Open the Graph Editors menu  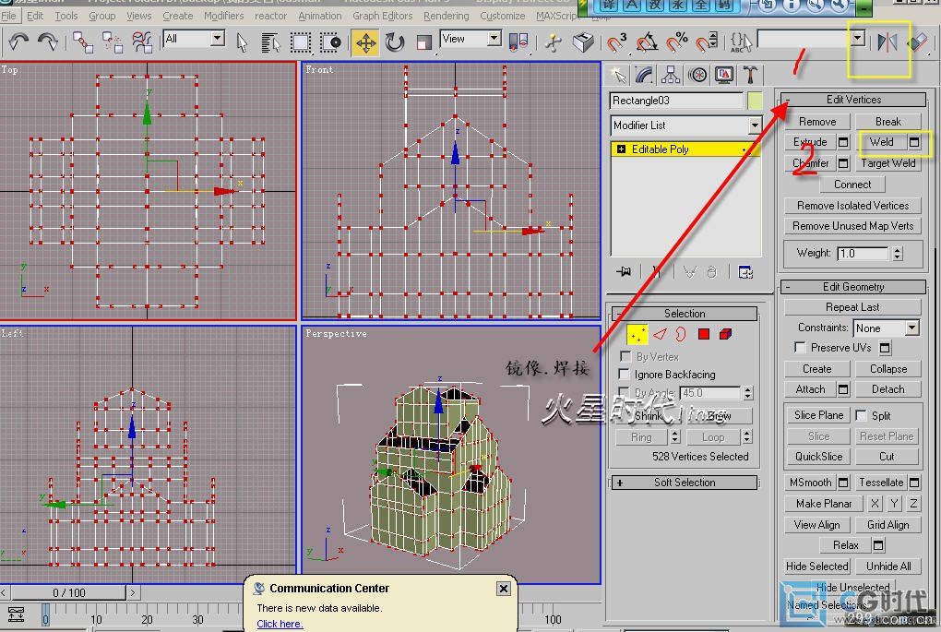[382, 16]
